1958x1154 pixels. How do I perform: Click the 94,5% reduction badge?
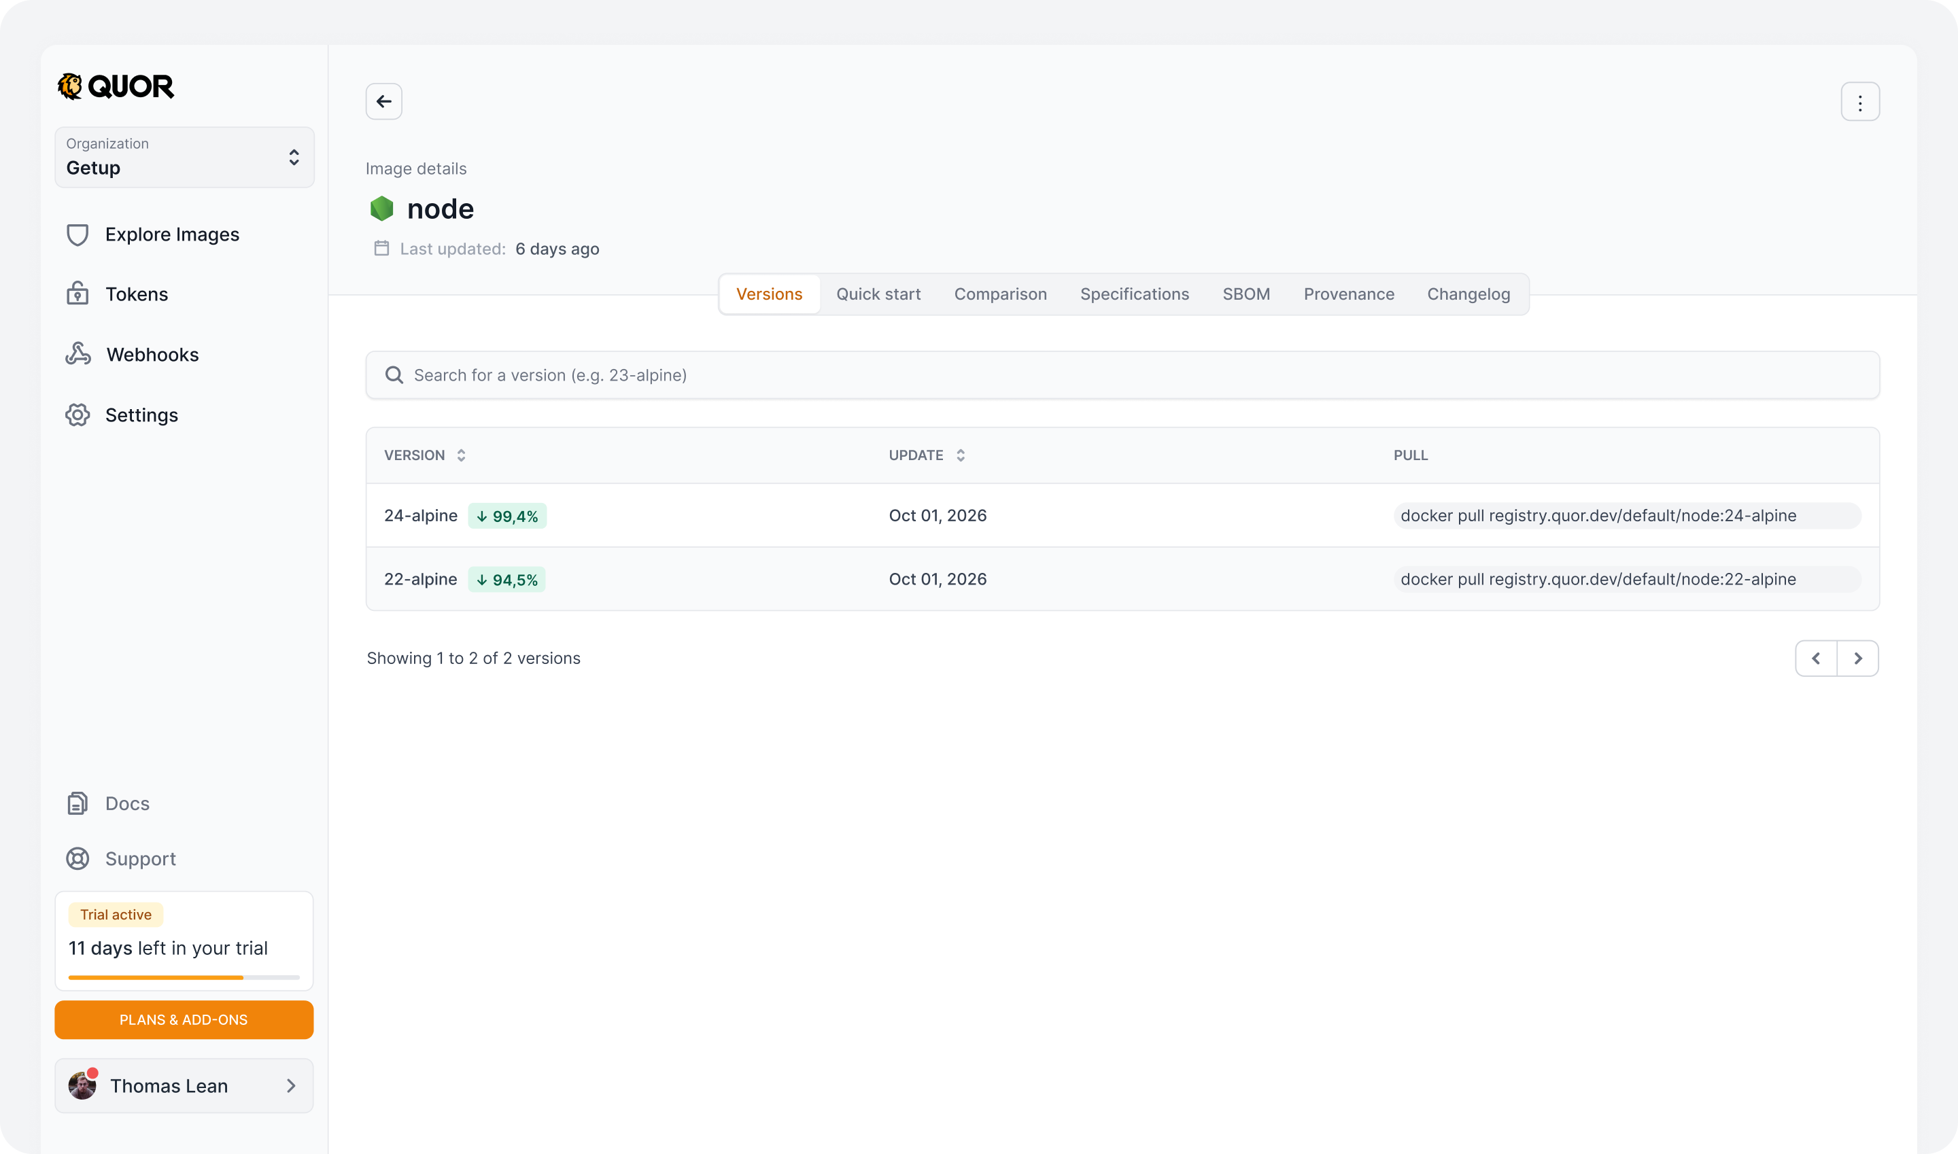(507, 580)
